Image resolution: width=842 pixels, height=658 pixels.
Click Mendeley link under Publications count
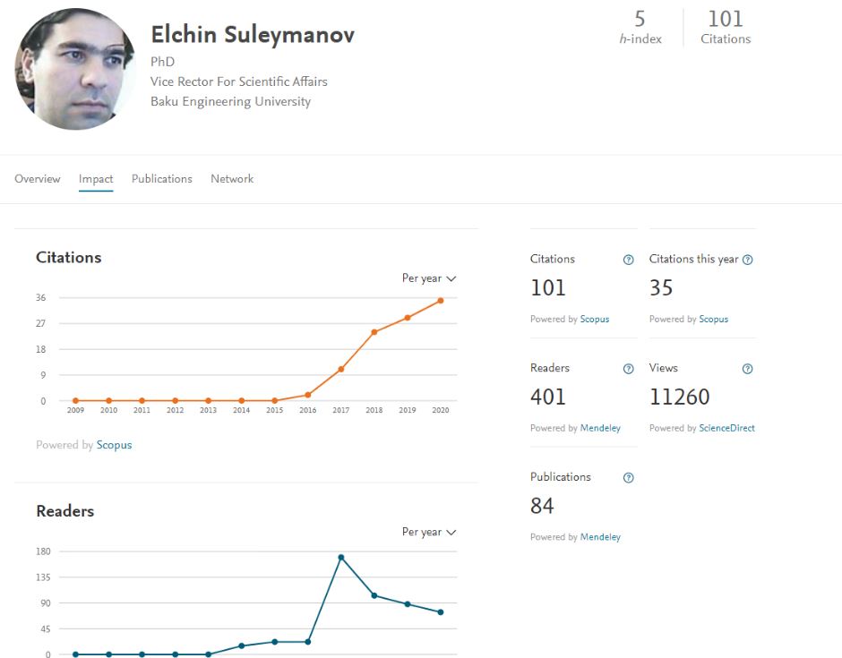[x=600, y=537]
